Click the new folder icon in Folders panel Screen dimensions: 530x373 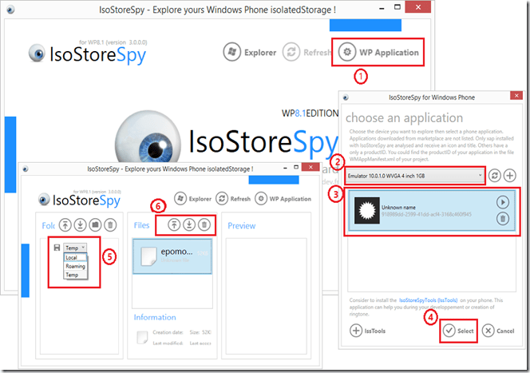(x=95, y=226)
